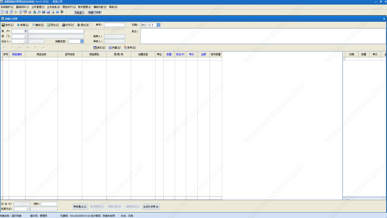Click the 调阅凭证 button
The height and width of the screenshot is (218, 387).
click(x=133, y=206)
